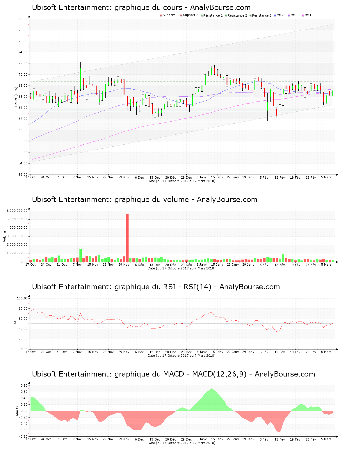This screenshot has width=349, height=451.
Task: Click the MM20 blue legend swatch
Action: point(275,15)
